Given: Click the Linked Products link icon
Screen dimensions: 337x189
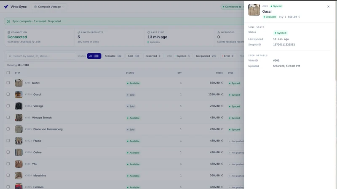Looking at the screenshot, I should 79,32.
